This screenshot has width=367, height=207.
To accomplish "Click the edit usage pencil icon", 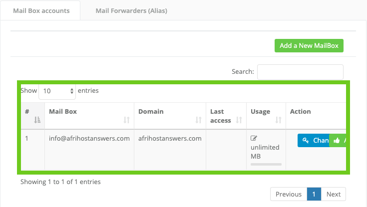I will (254, 138).
